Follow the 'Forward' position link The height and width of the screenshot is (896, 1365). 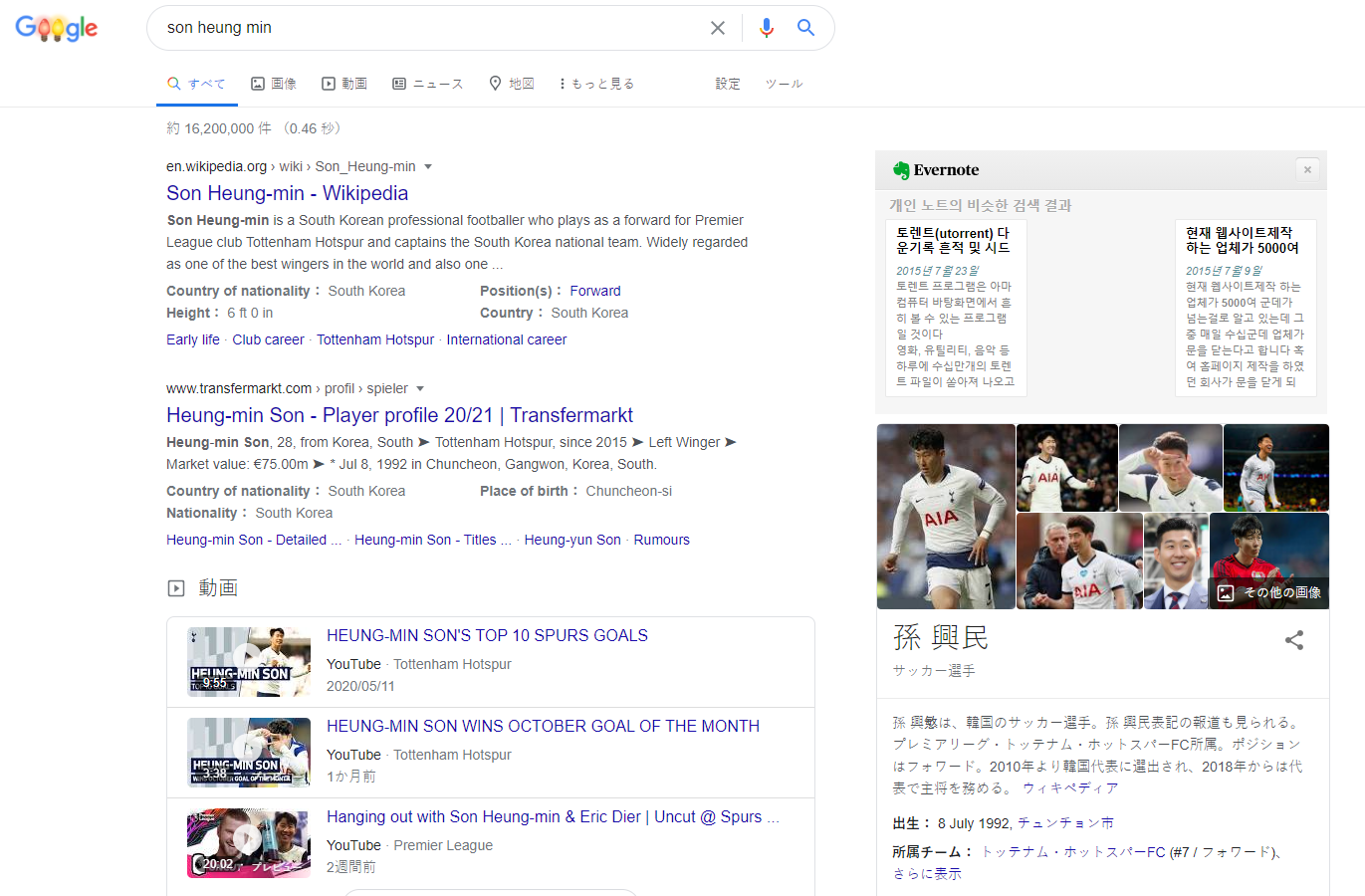(x=595, y=291)
